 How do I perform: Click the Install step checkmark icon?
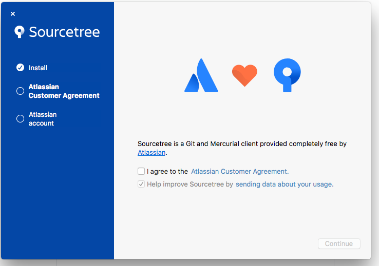tap(21, 68)
